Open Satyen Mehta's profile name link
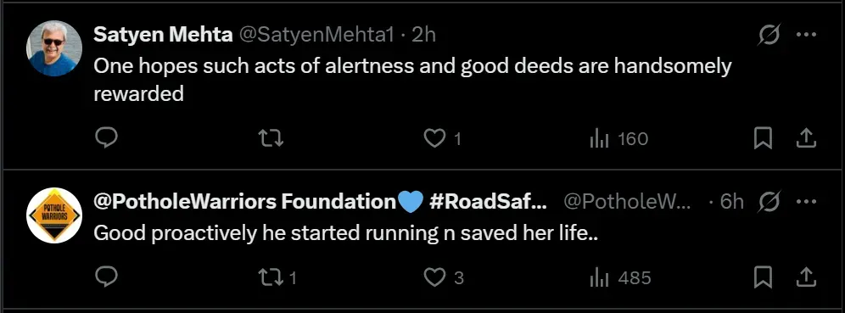 pyautogui.click(x=163, y=35)
